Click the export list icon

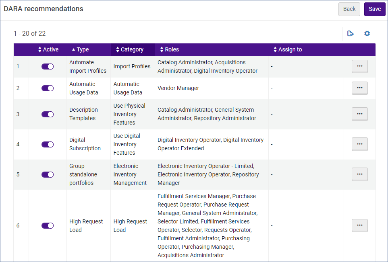(351, 33)
